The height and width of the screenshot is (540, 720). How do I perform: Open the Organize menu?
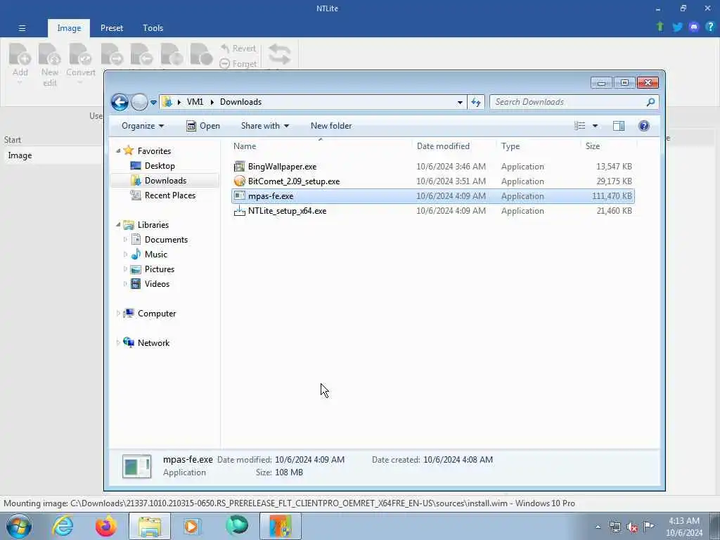[142, 126]
